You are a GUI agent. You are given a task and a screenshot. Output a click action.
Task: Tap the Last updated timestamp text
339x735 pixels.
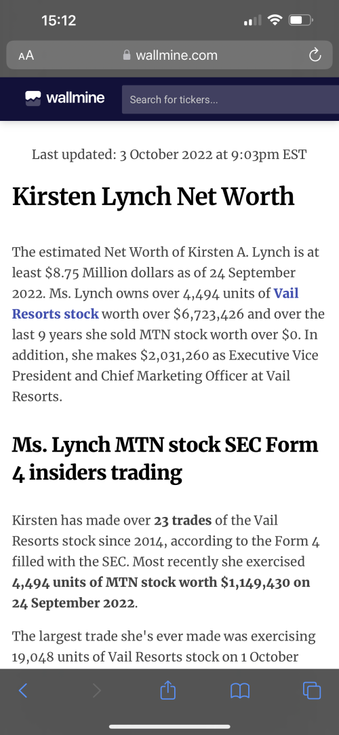[169, 154]
